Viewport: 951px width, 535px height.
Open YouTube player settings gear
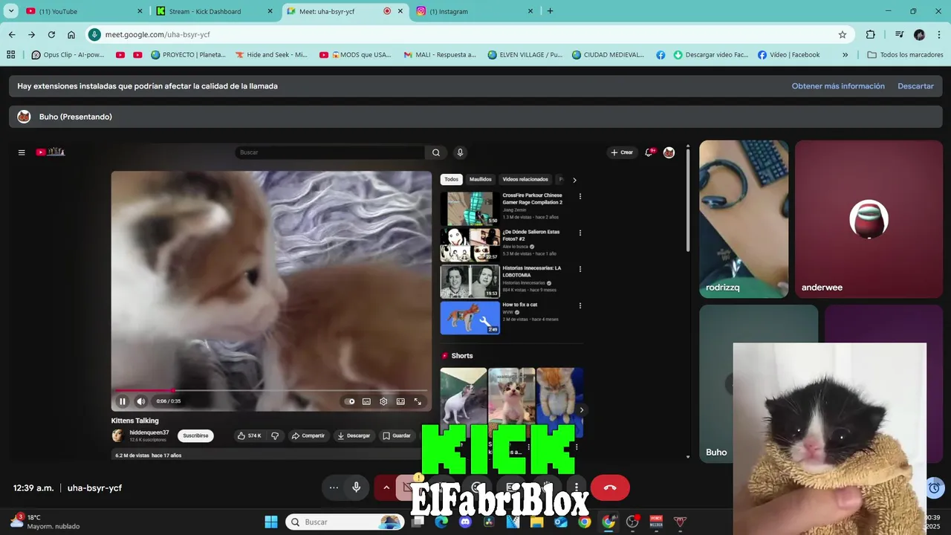click(383, 401)
